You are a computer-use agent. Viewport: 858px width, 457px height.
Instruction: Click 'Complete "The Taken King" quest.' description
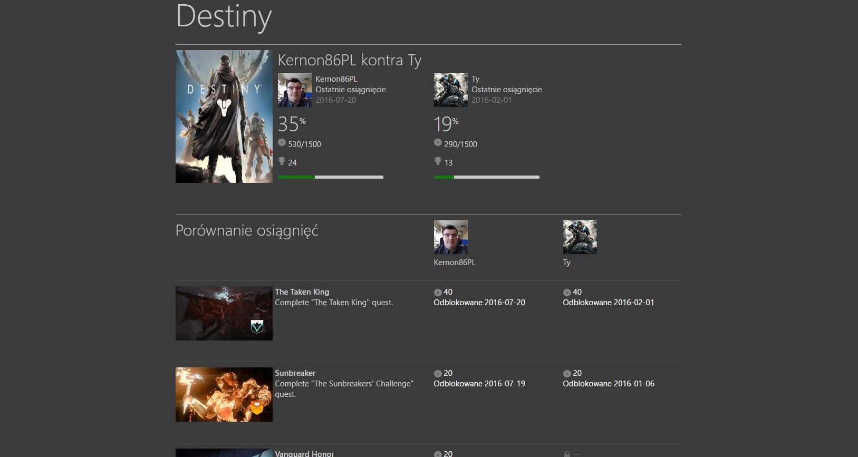pyautogui.click(x=334, y=303)
